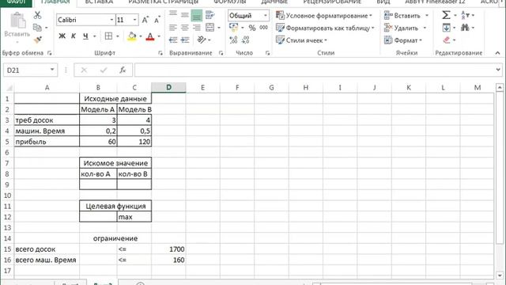This screenshot has width=506, height=285.
Task: Toggle top vertical alignment
Action: pos(173,15)
